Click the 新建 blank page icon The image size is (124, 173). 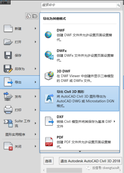(8, 29)
